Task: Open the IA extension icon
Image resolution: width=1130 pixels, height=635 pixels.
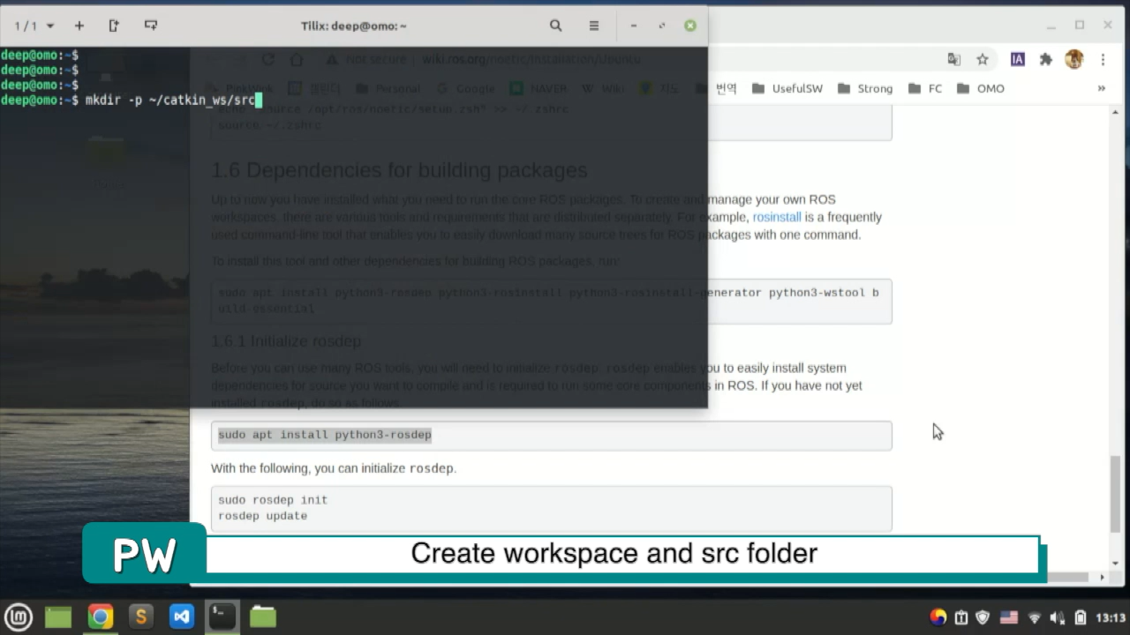Action: point(1017,59)
